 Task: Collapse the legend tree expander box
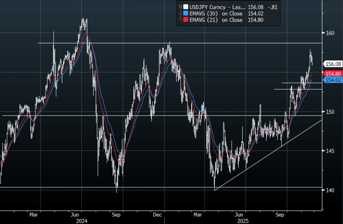pyautogui.click(x=181, y=6)
